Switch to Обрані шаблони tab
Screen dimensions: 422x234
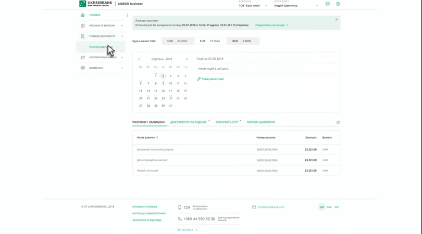tap(260, 122)
